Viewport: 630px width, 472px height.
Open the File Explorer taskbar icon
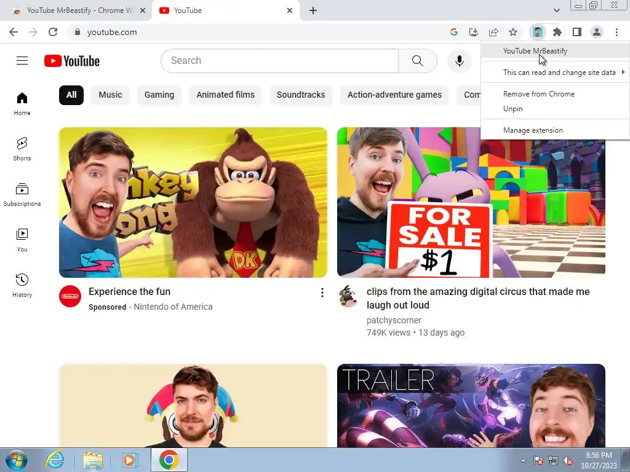coord(93,460)
